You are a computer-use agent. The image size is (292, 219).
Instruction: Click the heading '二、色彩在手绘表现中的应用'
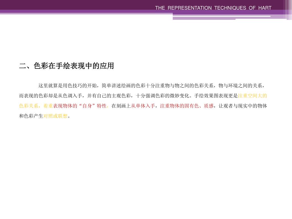[66, 66]
